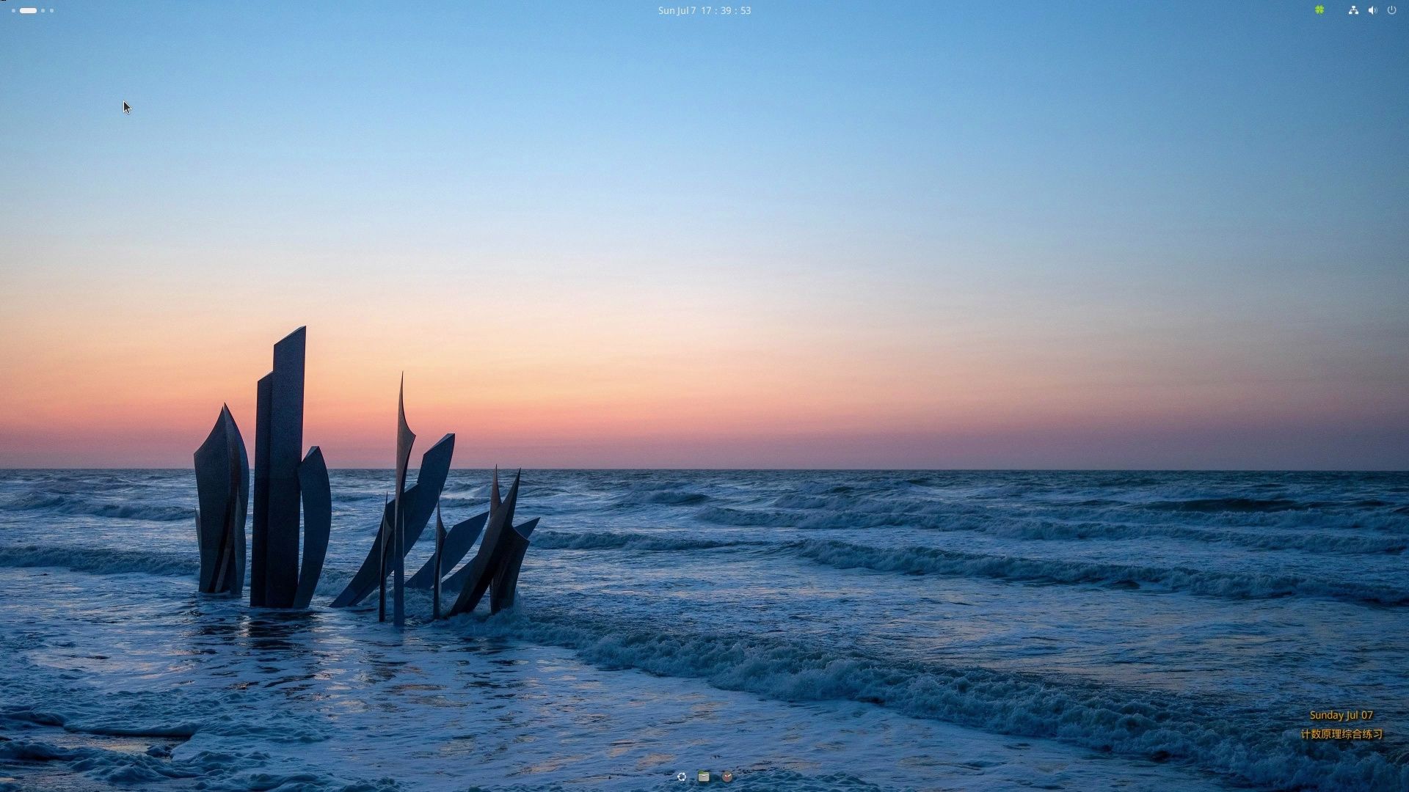Viewport: 1409px width, 792px height.
Task: Select the active workspace pill indicator
Action: click(x=29, y=11)
